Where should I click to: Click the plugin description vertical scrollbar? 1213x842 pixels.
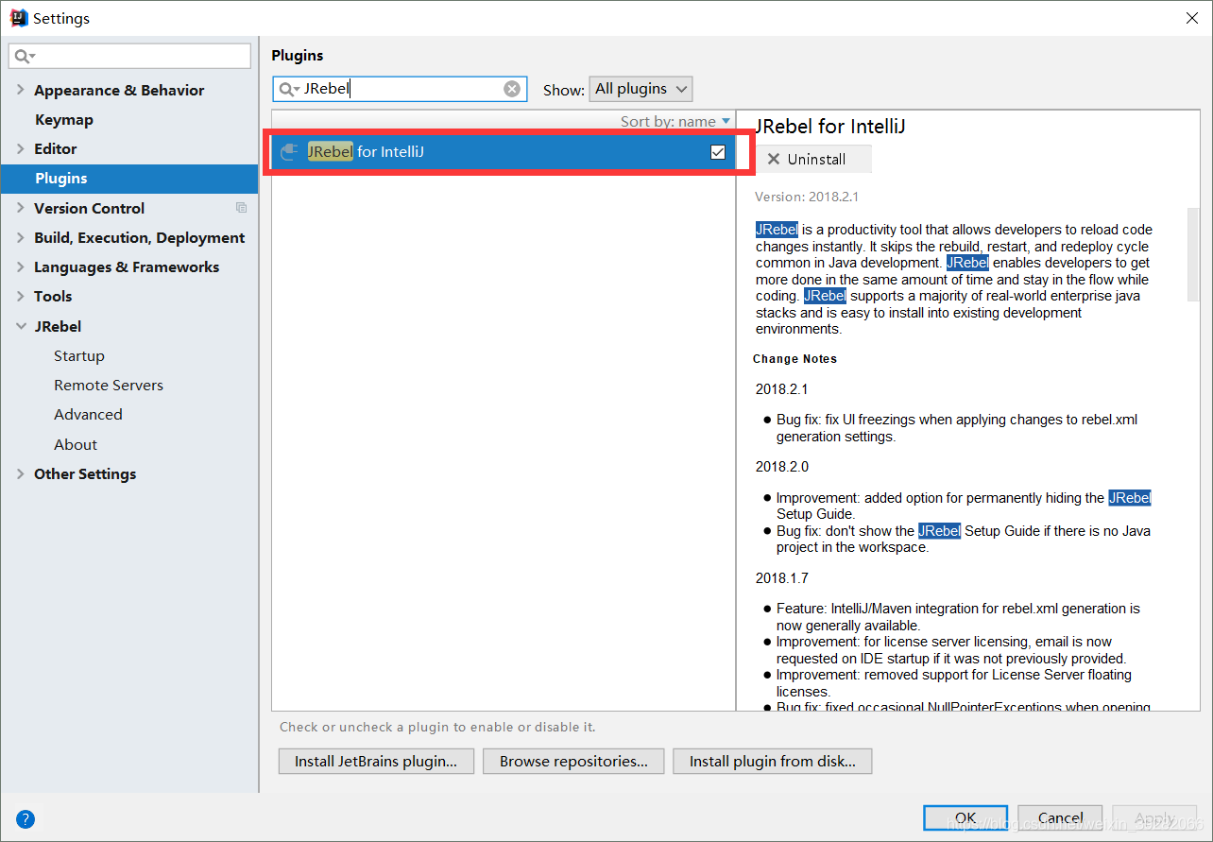pyautogui.click(x=1193, y=255)
